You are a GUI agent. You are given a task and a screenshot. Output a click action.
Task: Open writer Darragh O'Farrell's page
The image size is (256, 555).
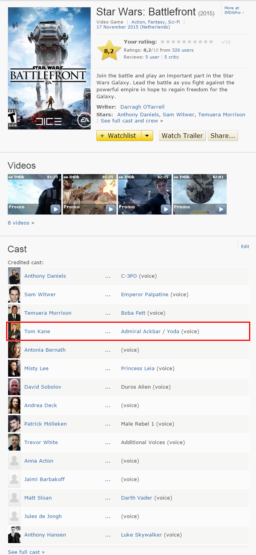[142, 107]
